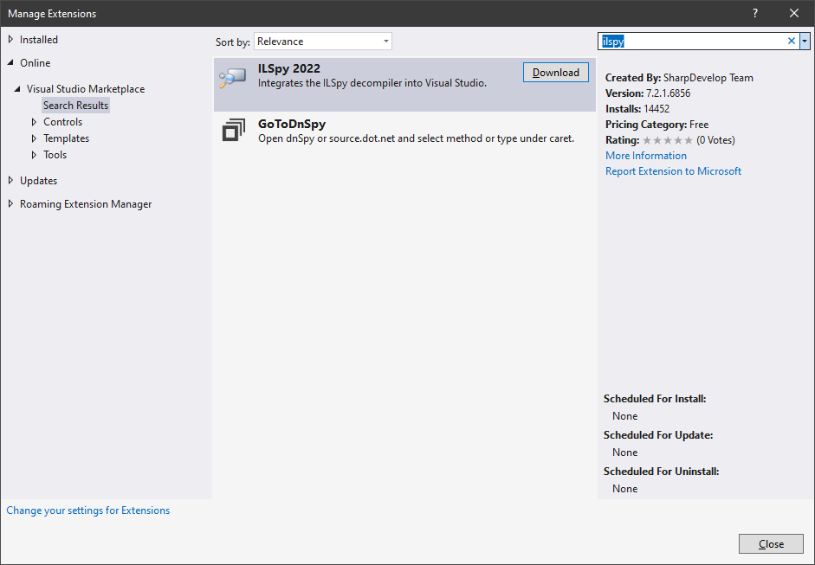Screen dimensions: 815x565
Task: Expand the Installed category
Action: tap(11, 40)
